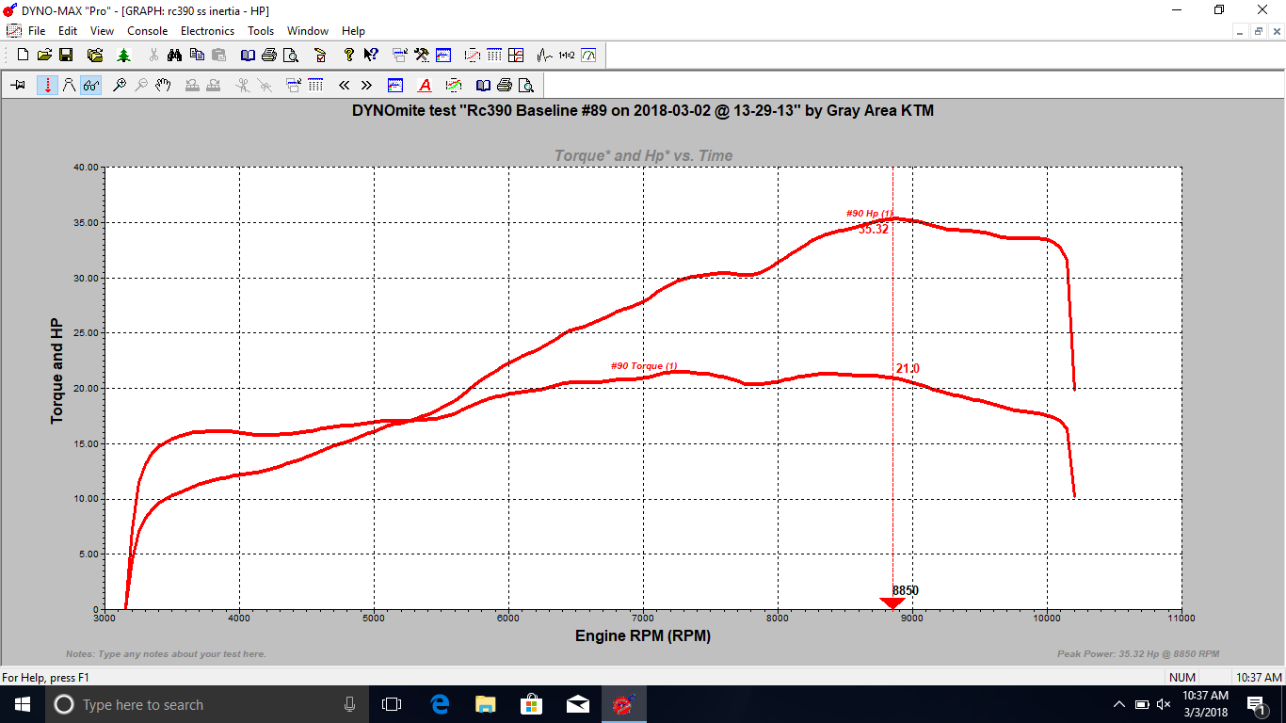1286x723 pixels.
Task: Toggle the pushpin icon in graph toolbar
Action: 18,85
